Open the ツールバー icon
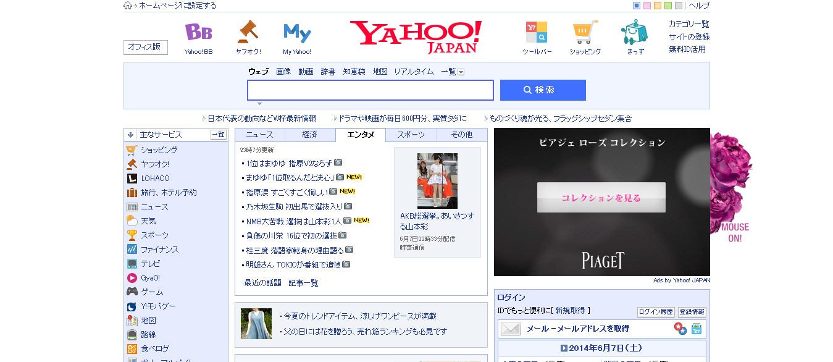 click(536, 32)
